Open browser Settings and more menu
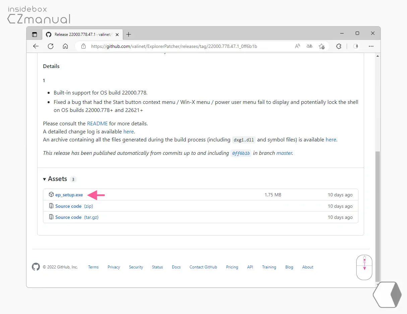The image size is (407, 314). click(371, 46)
